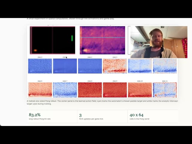Click the state 6 heatmap panel

click(40, 90)
